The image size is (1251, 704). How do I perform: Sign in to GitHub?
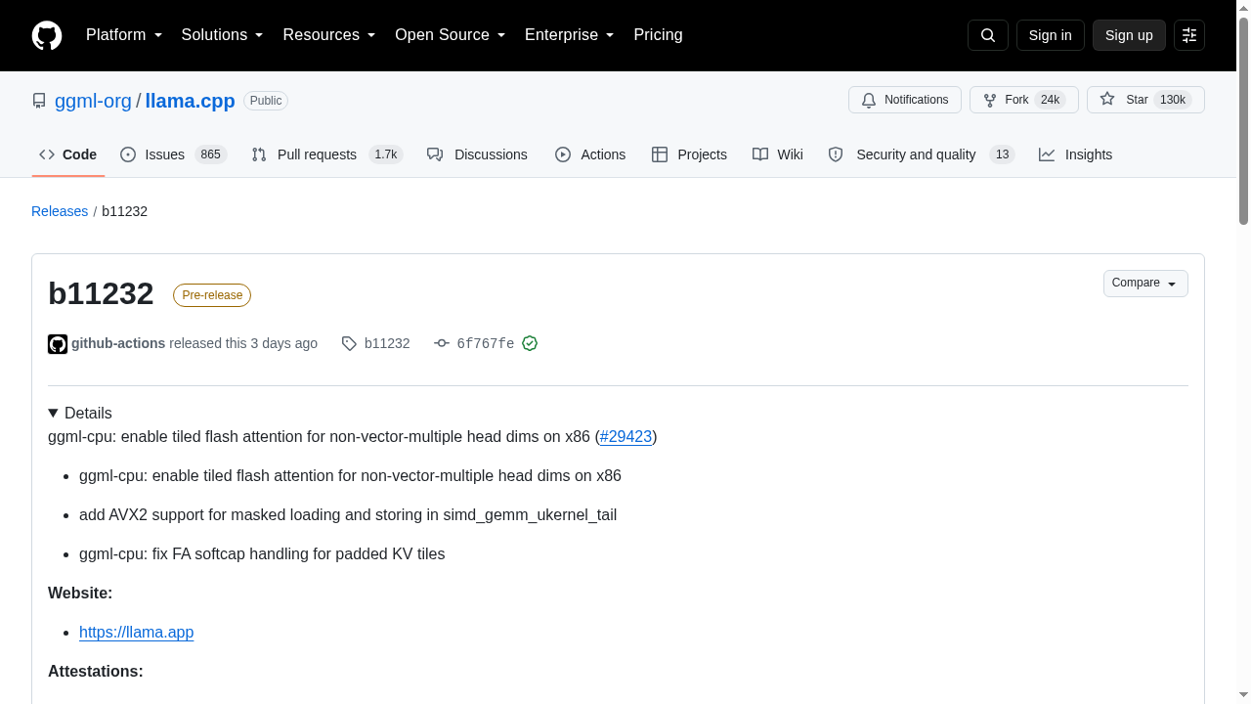tap(1051, 35)
